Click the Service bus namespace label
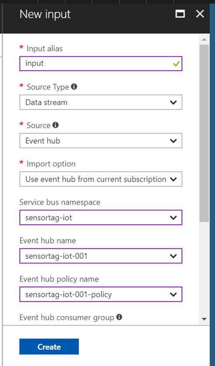 [x=60, y=202]
